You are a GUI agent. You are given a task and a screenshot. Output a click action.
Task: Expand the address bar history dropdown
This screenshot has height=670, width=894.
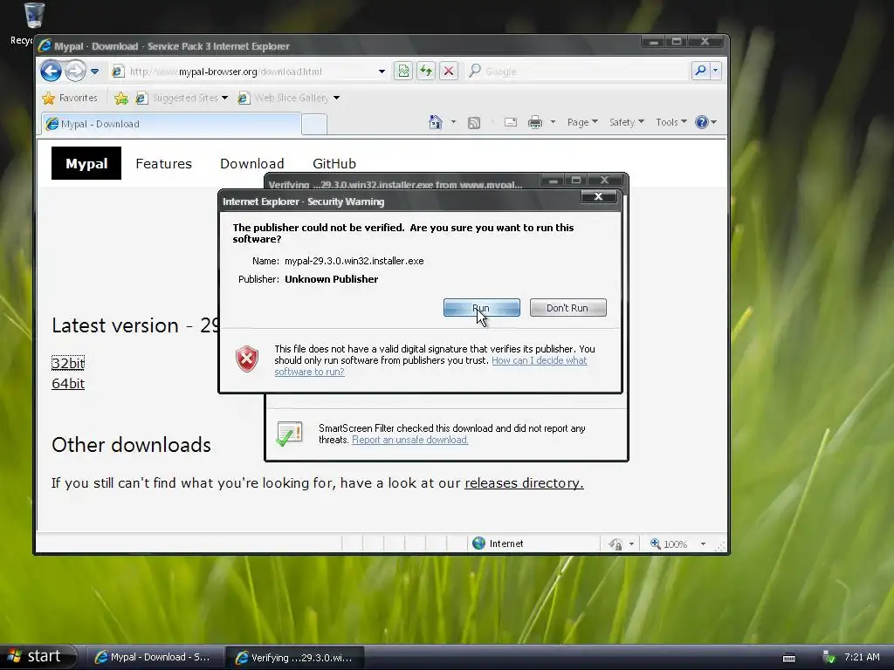tap(382, 72)
